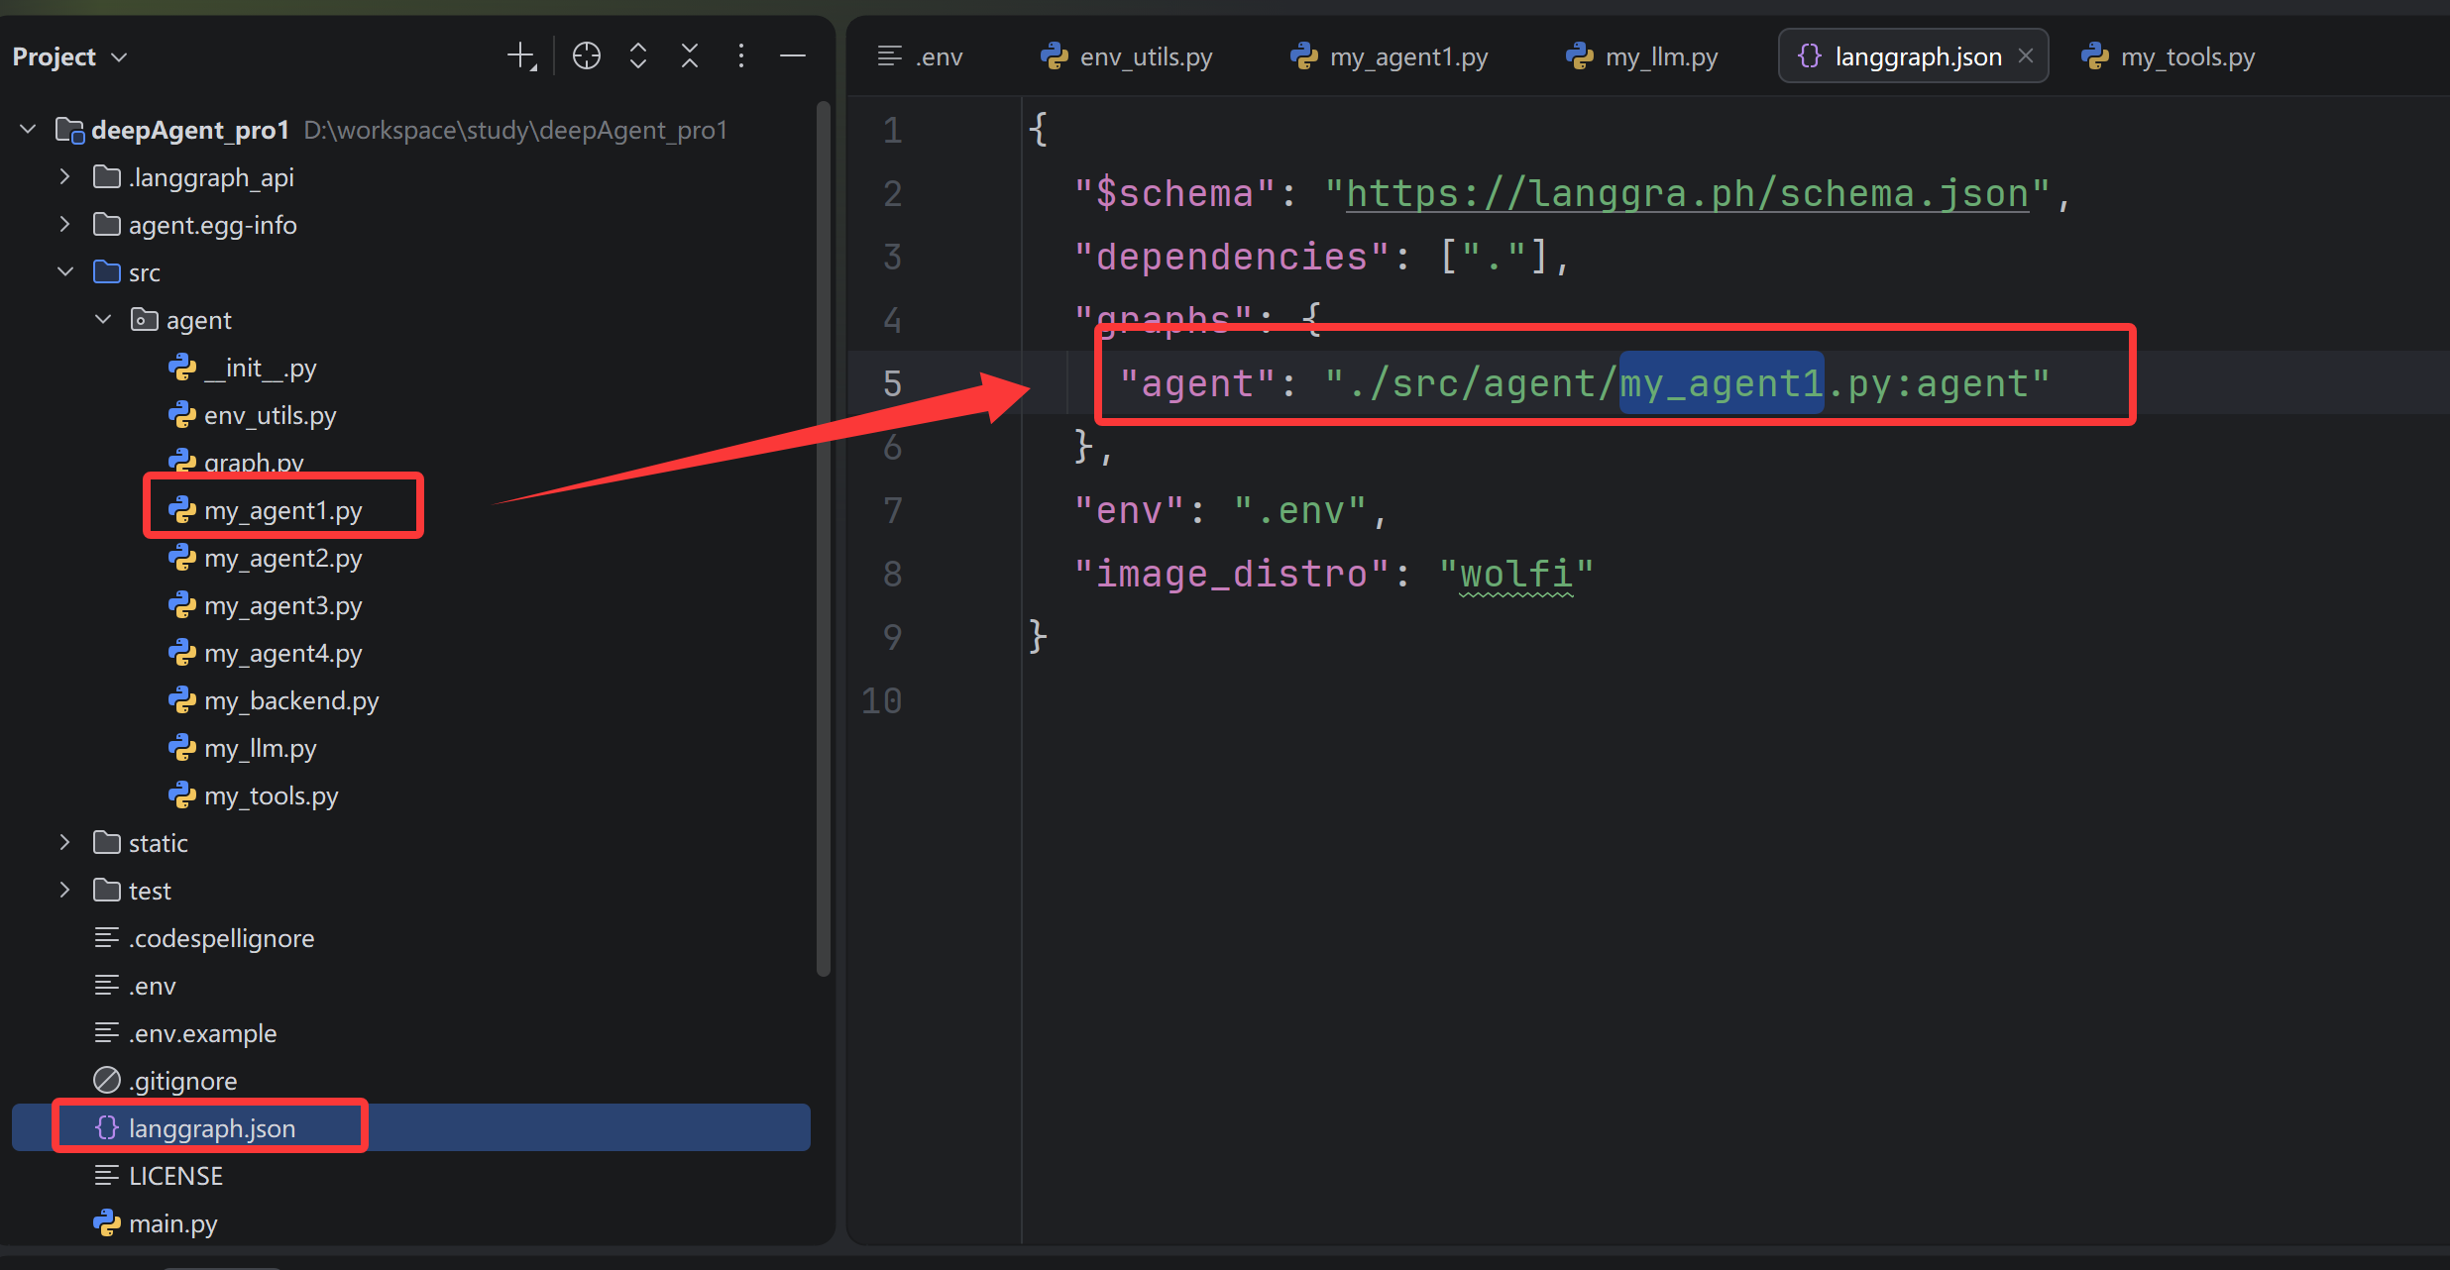The image size is (2450, 1270).
Task: Select my_agent2.py in the project tree
Action: (282, 558)
